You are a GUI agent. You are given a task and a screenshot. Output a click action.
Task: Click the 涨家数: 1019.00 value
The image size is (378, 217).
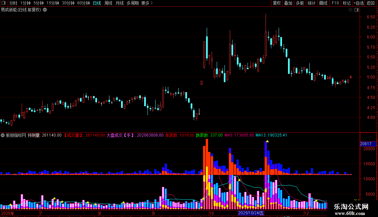click(x=180, y=135)
